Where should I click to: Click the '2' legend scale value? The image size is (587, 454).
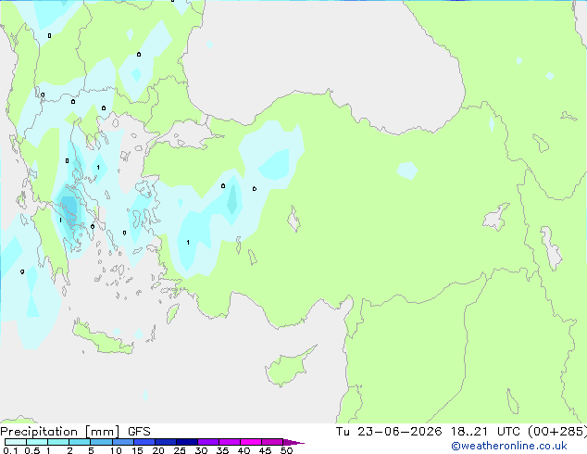click(69, 450)
